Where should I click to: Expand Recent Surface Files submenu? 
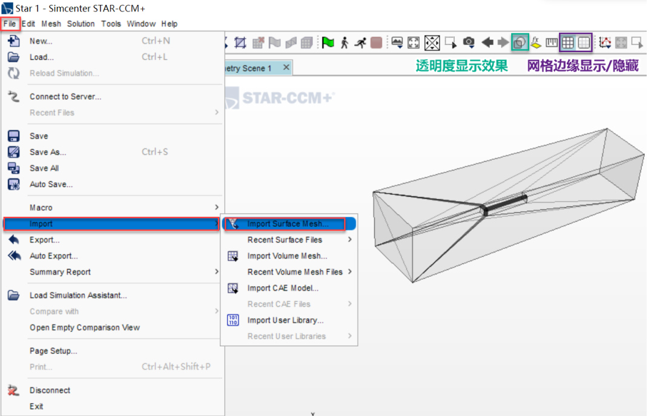(289, 240)
